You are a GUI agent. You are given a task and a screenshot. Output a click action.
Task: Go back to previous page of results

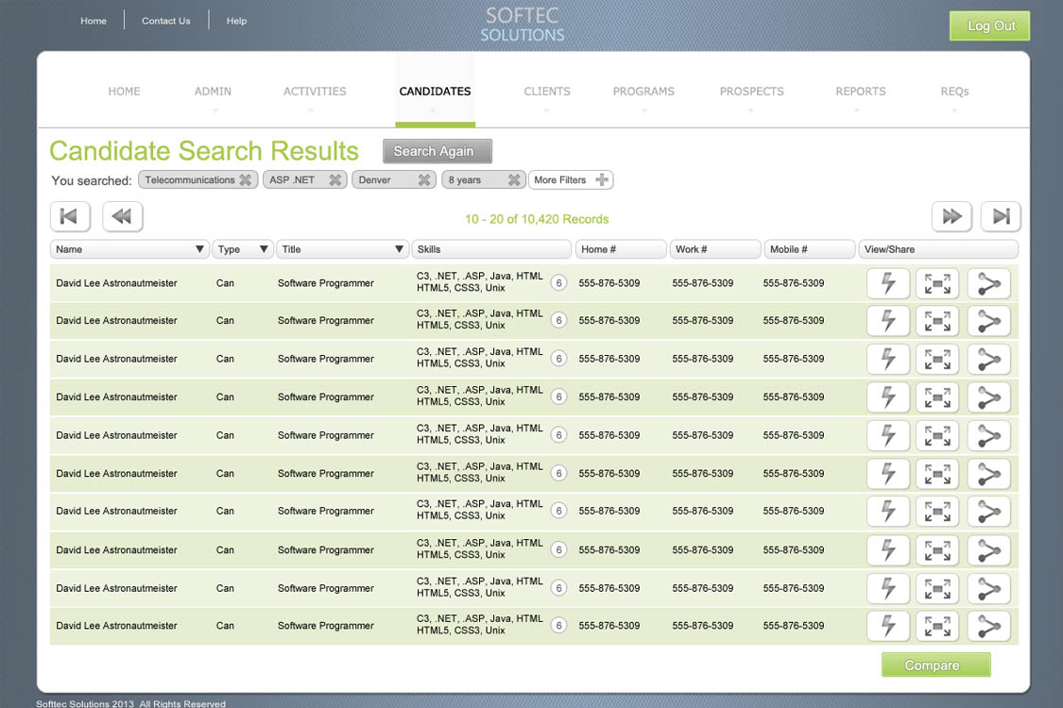click(122, 217)
